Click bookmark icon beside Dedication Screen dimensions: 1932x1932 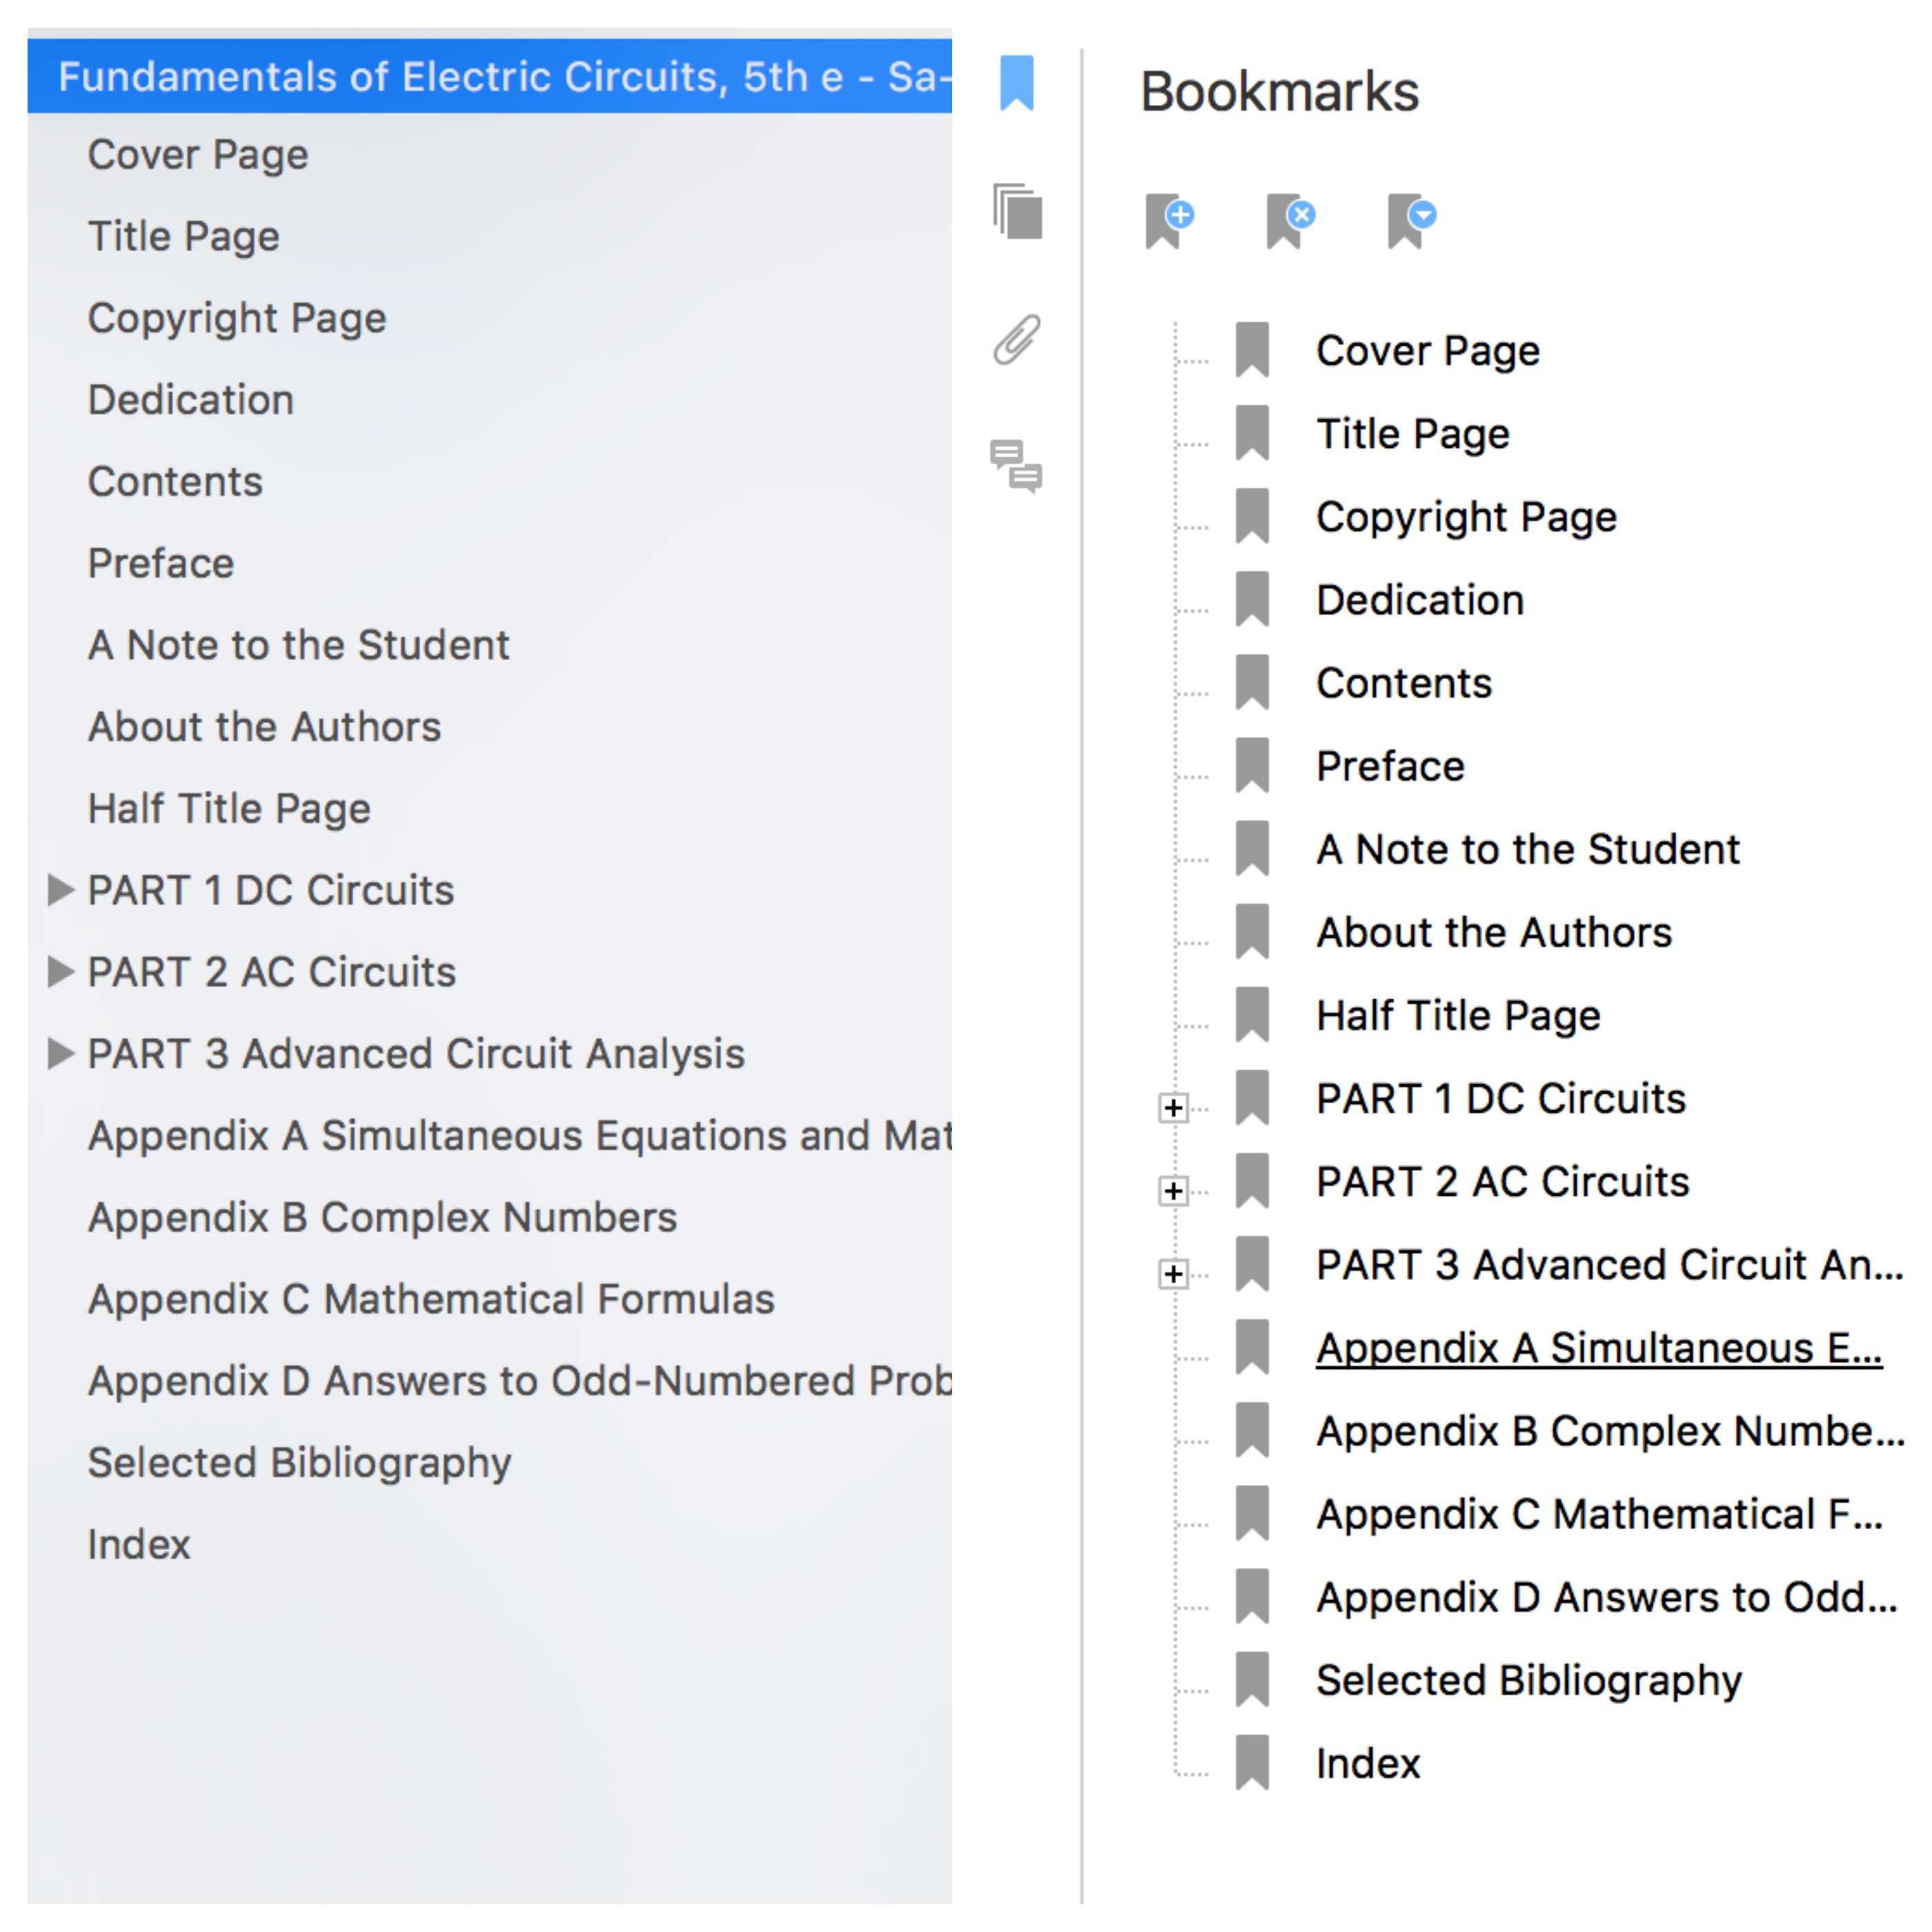[x=1252, y=599]
